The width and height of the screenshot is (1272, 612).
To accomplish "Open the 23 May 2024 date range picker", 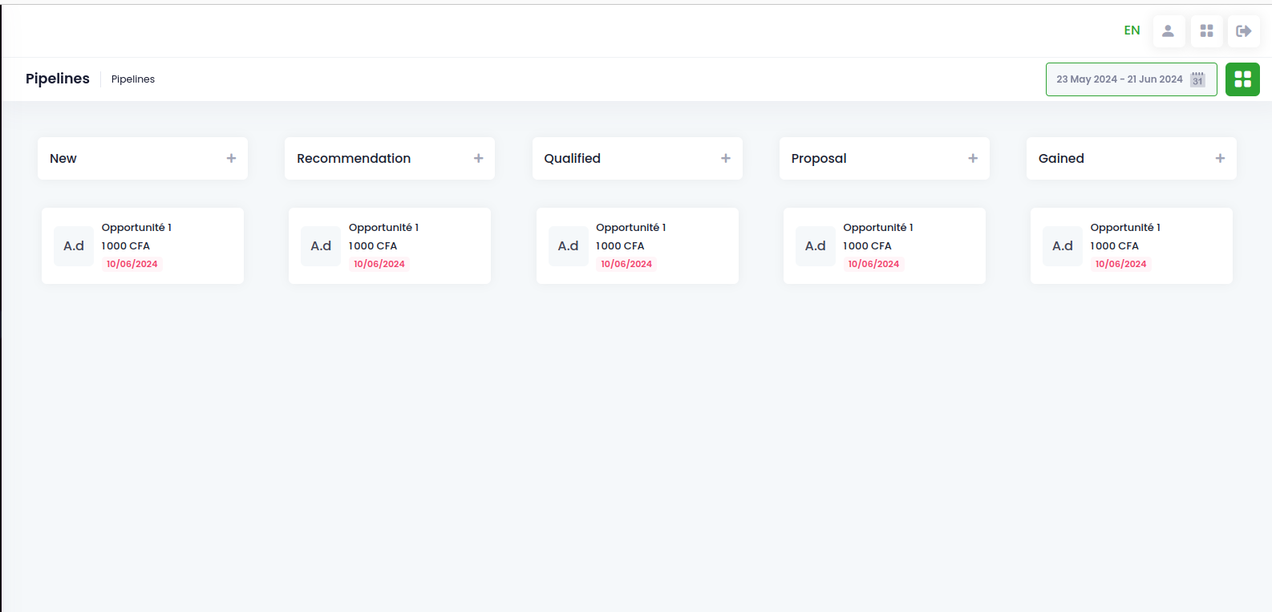I will (1131, 79).
